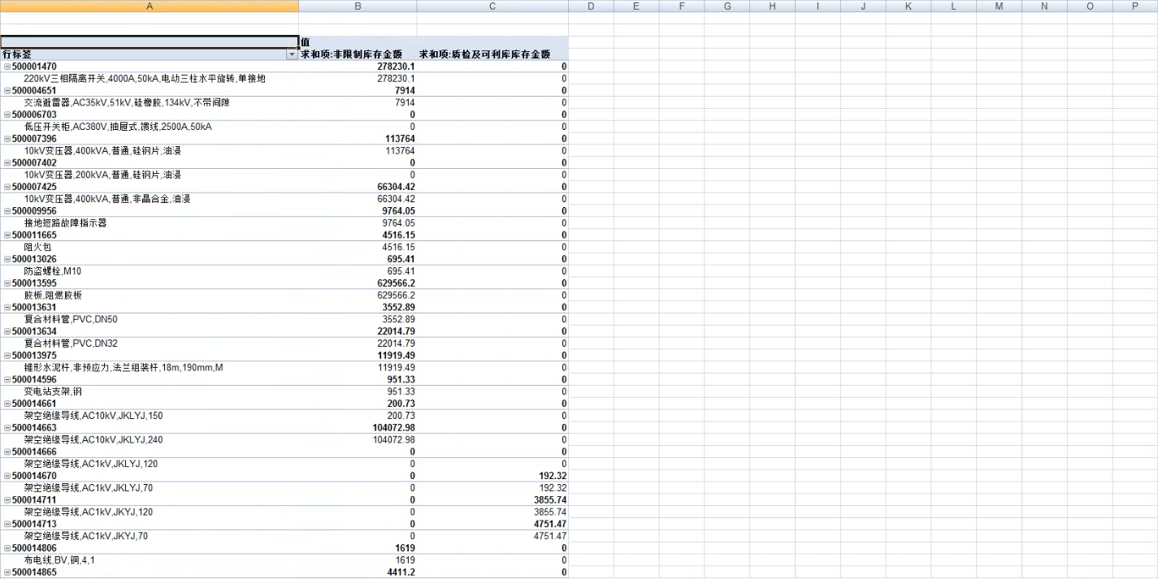Click the 4751.47 value for JKYJ,70 cable
The image size is (1158, 579).
[549, 537]
